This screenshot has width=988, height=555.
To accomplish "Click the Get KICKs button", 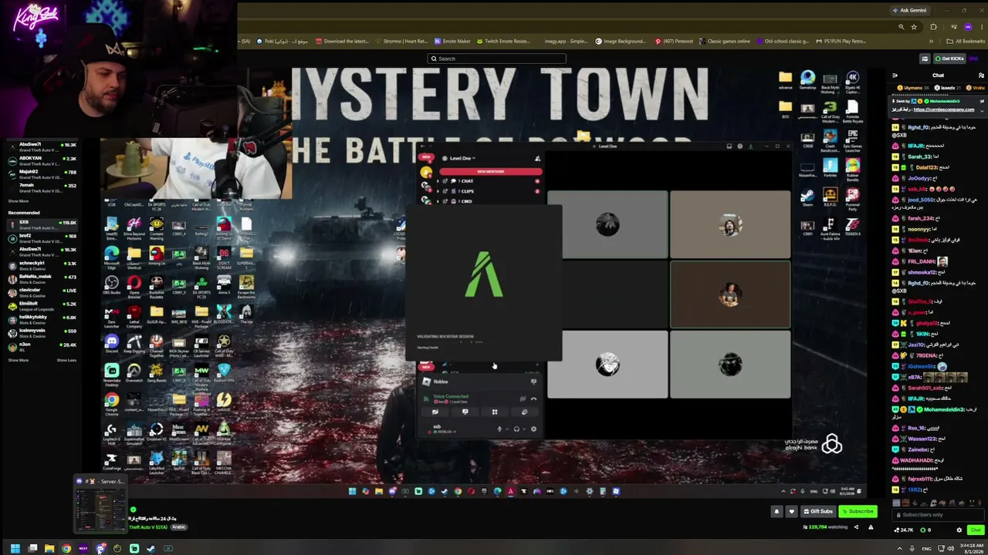I will pos(948,59).
